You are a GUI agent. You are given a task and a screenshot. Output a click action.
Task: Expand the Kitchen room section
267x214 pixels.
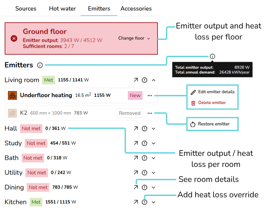pos(154,202)
